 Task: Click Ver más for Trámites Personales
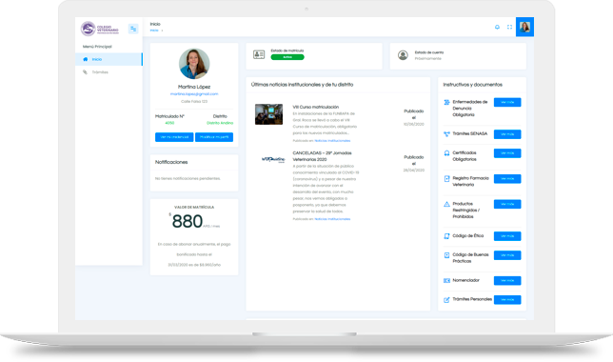coord(507,300)
